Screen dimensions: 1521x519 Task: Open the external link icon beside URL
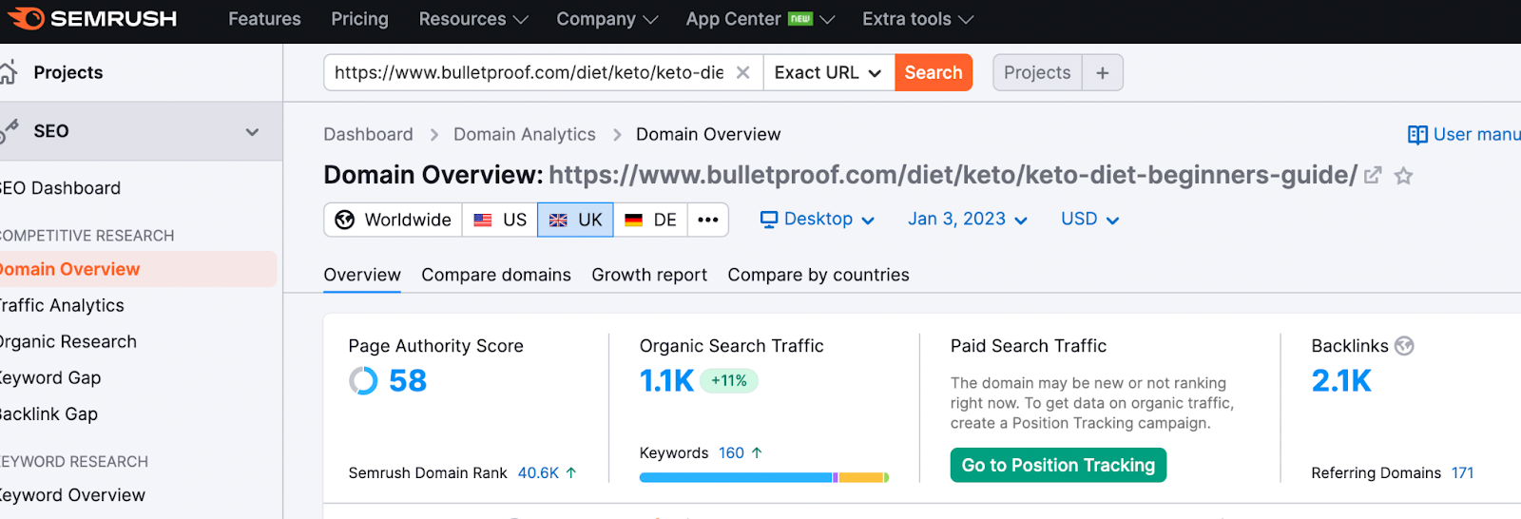click(x=1373, y=176)
